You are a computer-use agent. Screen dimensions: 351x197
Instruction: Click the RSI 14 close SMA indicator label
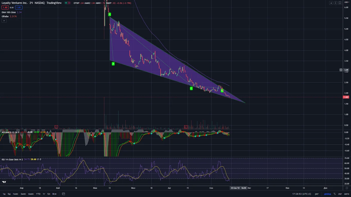(x=12, y=159)
